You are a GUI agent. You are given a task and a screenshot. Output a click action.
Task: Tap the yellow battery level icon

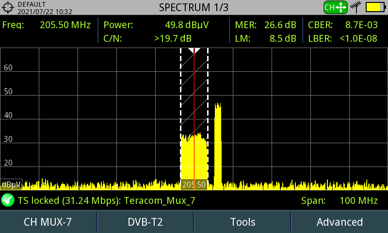(375, 7)
